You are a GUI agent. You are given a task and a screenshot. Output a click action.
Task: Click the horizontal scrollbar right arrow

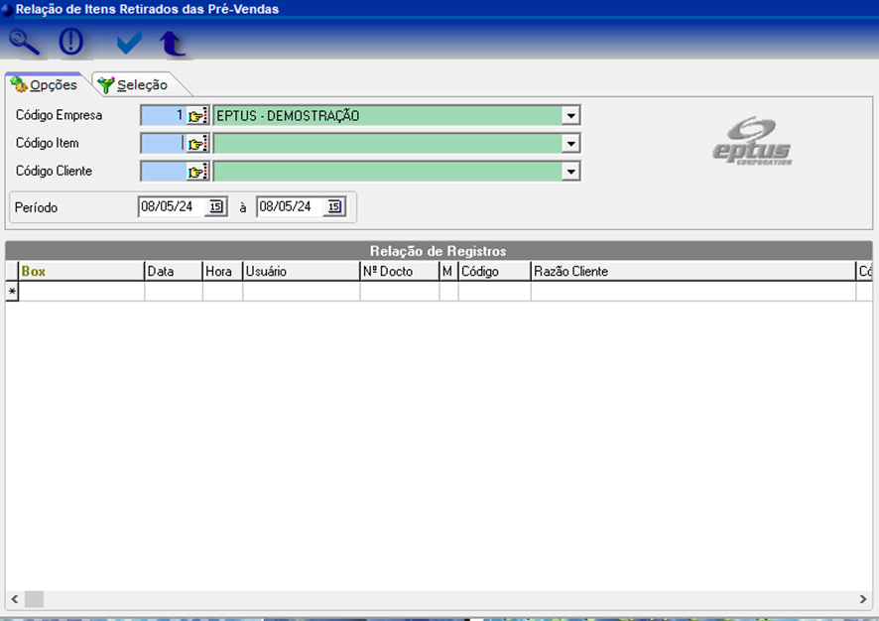point(863,599)
